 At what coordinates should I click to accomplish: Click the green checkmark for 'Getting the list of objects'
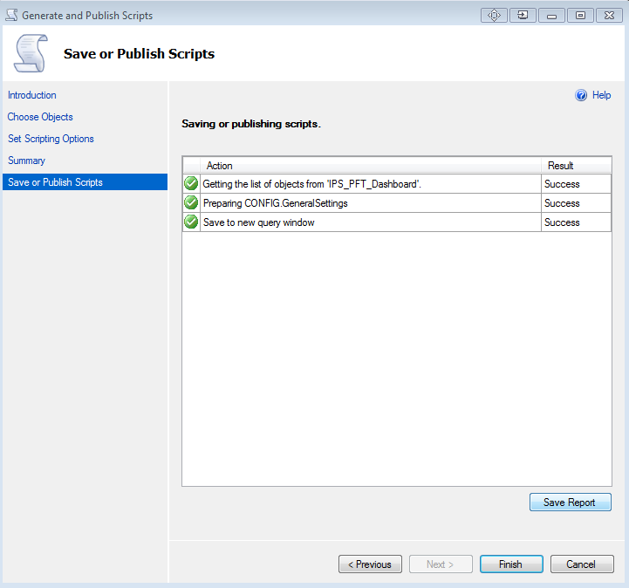click(191, 183)
